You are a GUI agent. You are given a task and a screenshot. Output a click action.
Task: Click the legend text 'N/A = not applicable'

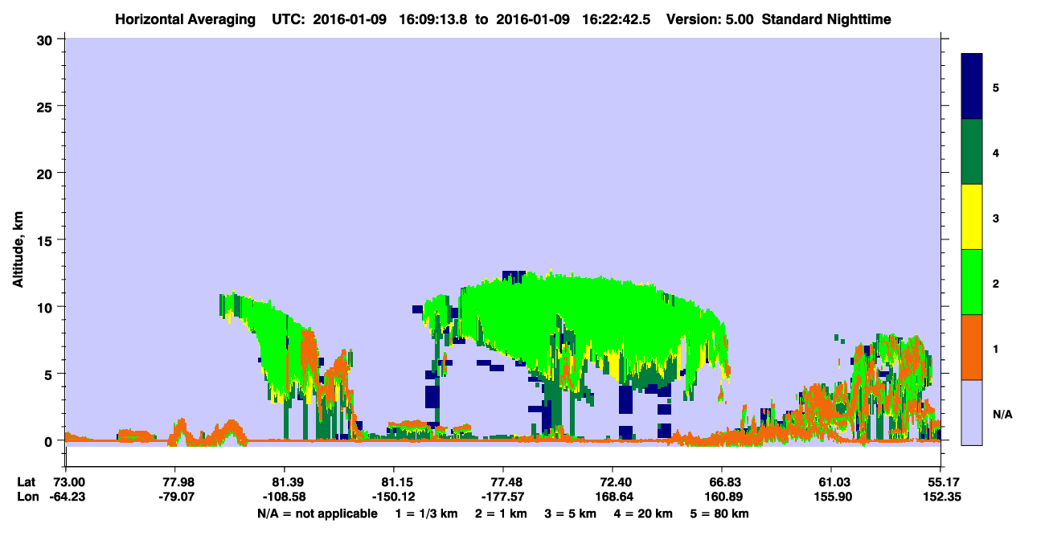[x=317, y=513]
